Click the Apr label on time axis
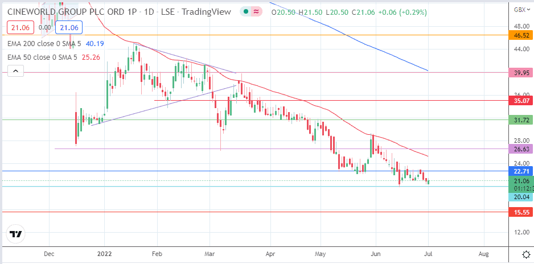 coord(270,254)
